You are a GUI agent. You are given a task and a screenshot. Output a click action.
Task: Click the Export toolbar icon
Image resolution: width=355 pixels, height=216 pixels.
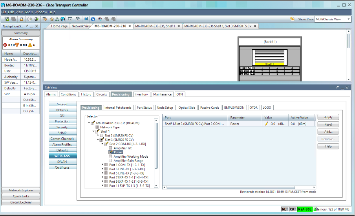pyautogui.click(x=36, y=19)
